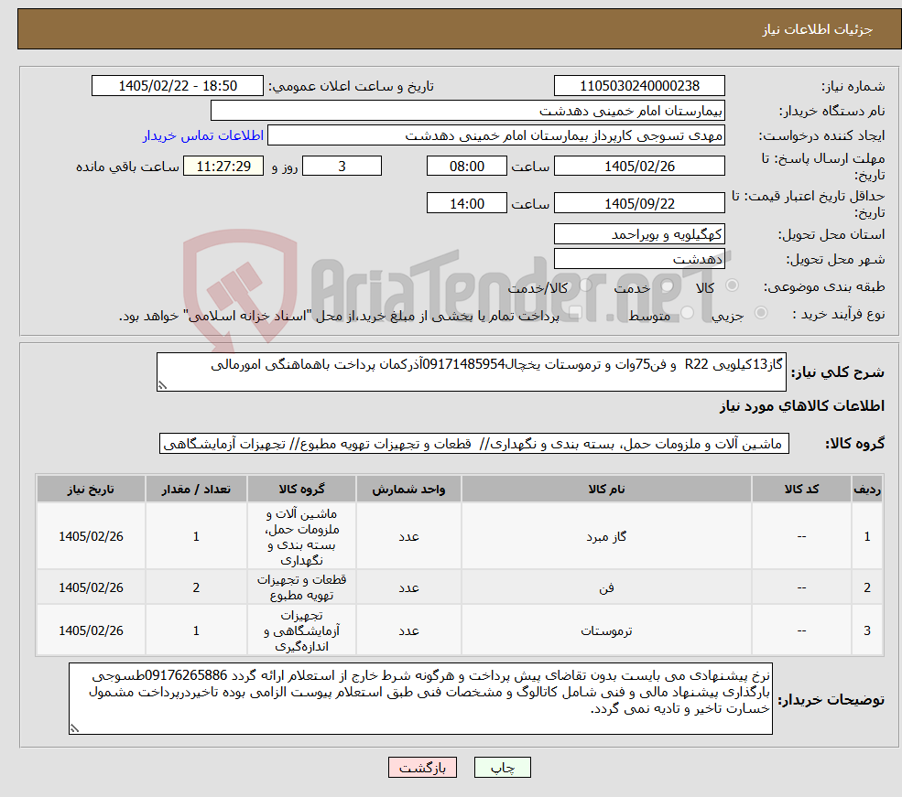The height and width of the screenshot is (797, 902).
Task: Select the کالا/خدمت radio button
Action: 585,285
